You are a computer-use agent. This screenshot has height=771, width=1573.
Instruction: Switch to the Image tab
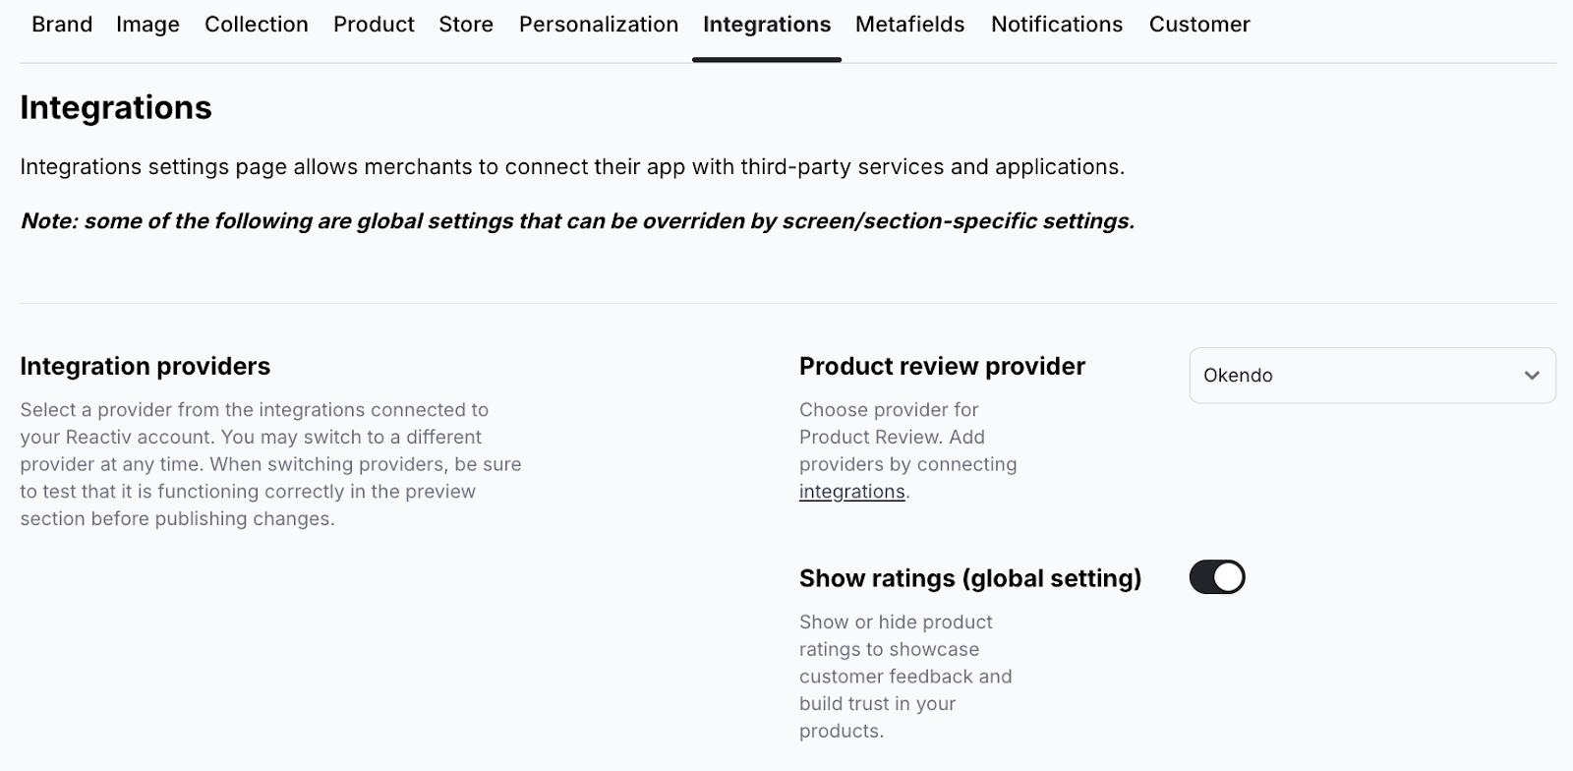[x=147, y=25]
